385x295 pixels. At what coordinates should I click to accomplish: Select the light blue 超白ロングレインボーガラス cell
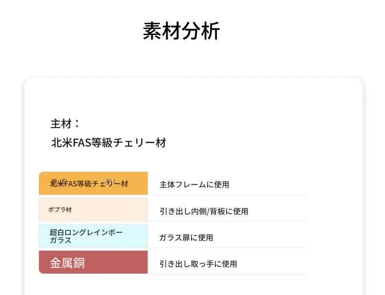pyautogui.click(x=93, y=236)
